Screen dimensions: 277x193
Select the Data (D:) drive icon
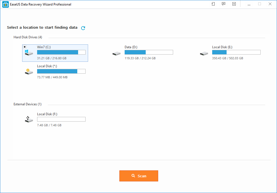116,53
